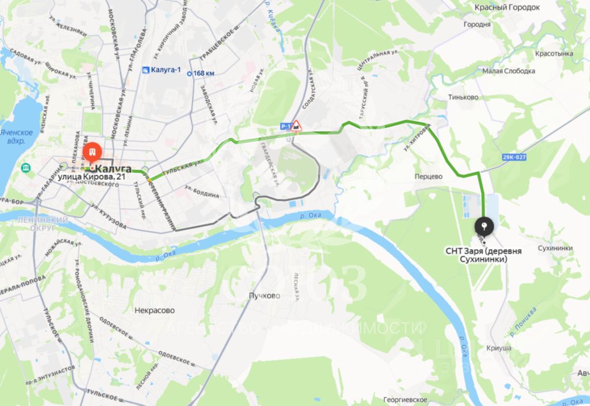Click the Малая Слободка label

click(x=509, y=71)
